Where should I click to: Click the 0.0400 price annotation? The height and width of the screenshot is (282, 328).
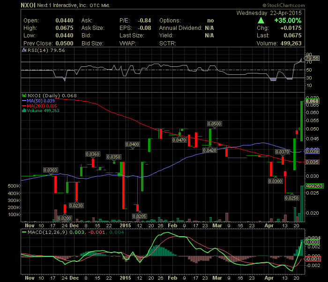click(x=133, y=145)
